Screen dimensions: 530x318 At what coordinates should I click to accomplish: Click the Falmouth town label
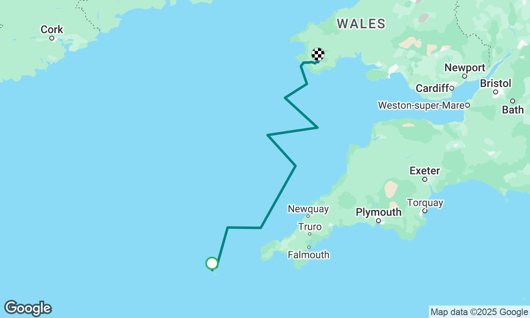[x=309, y=255]
